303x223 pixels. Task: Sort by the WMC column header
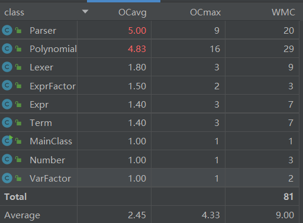283,12
